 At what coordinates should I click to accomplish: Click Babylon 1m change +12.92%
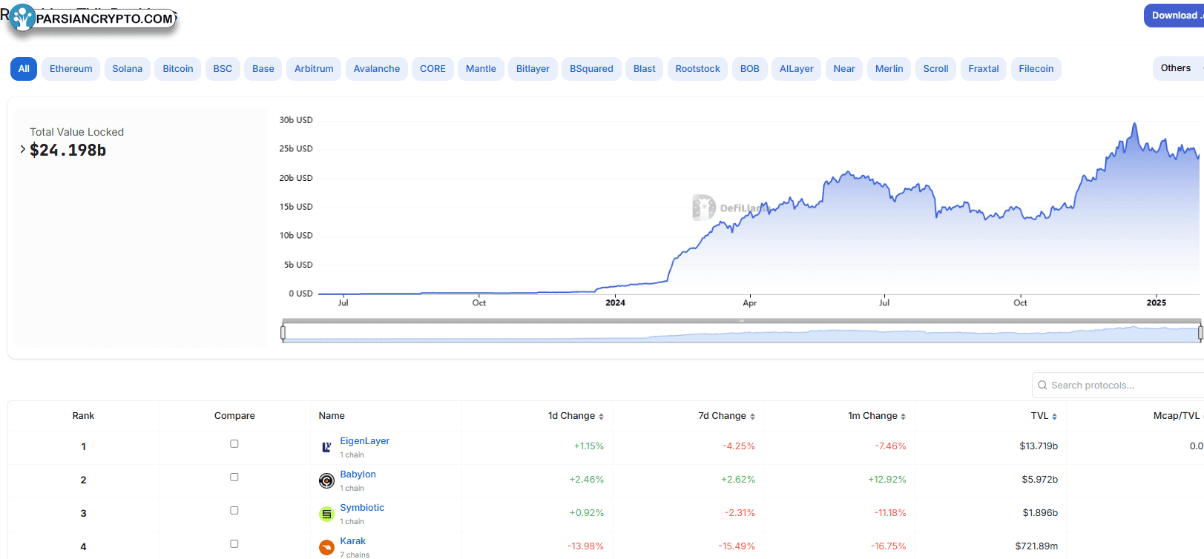click(x=887, y=480)
